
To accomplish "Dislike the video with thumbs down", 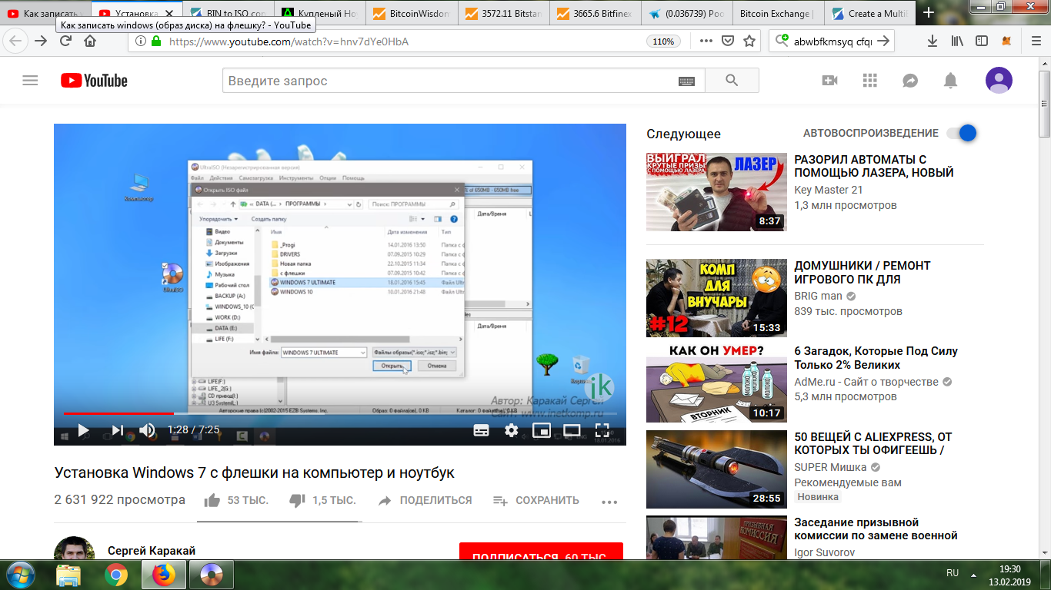I will click(x=297, y=500).
